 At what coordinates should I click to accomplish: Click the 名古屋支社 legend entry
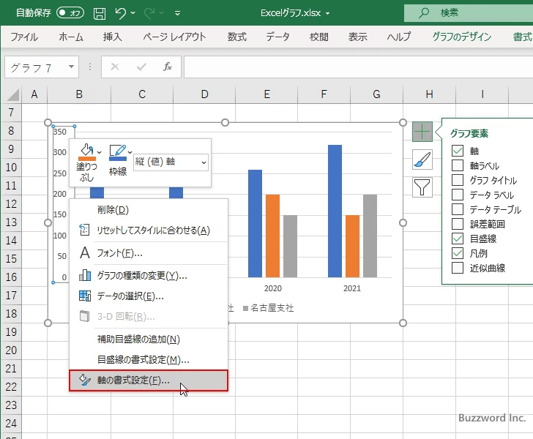[x=269, y=308]
